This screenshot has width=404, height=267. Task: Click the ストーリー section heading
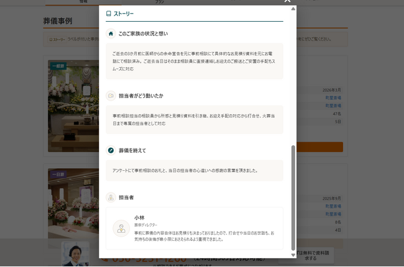123,13
